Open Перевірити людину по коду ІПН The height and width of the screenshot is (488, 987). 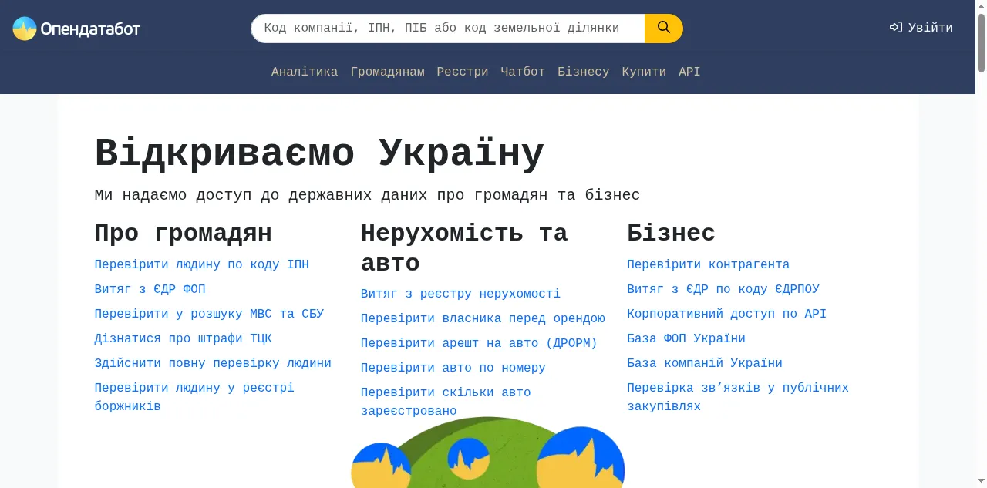pyautogui.click(x=201, y=264)
